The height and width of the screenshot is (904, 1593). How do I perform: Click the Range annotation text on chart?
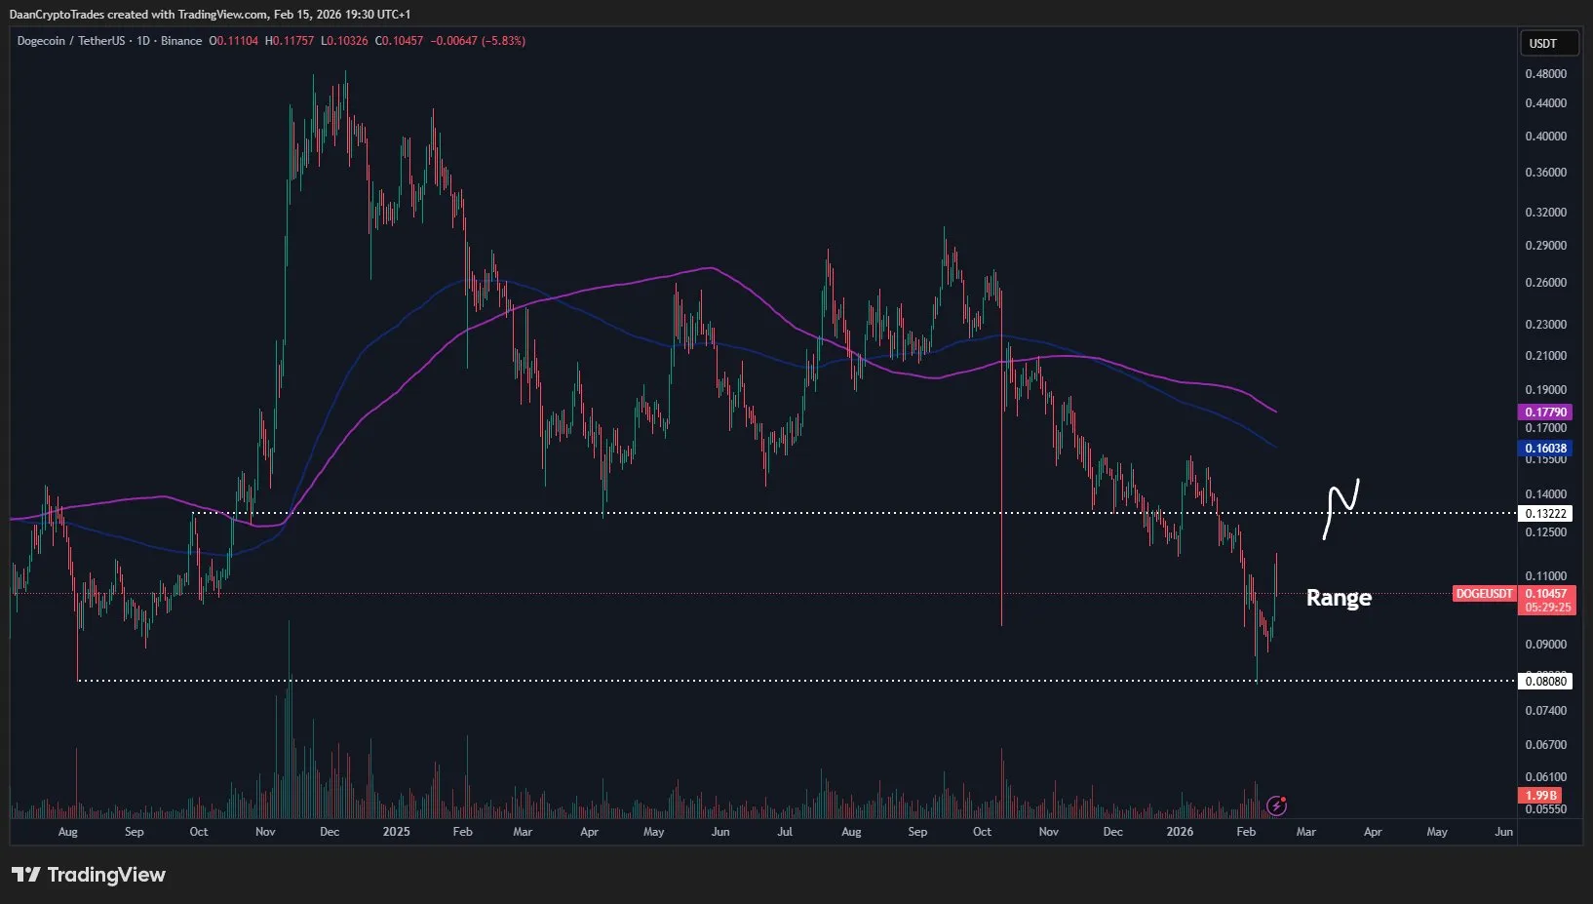click(x=1339, y=597)
